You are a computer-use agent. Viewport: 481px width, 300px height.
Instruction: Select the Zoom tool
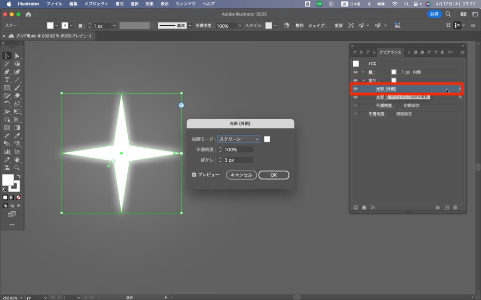[x=17, y=167]
